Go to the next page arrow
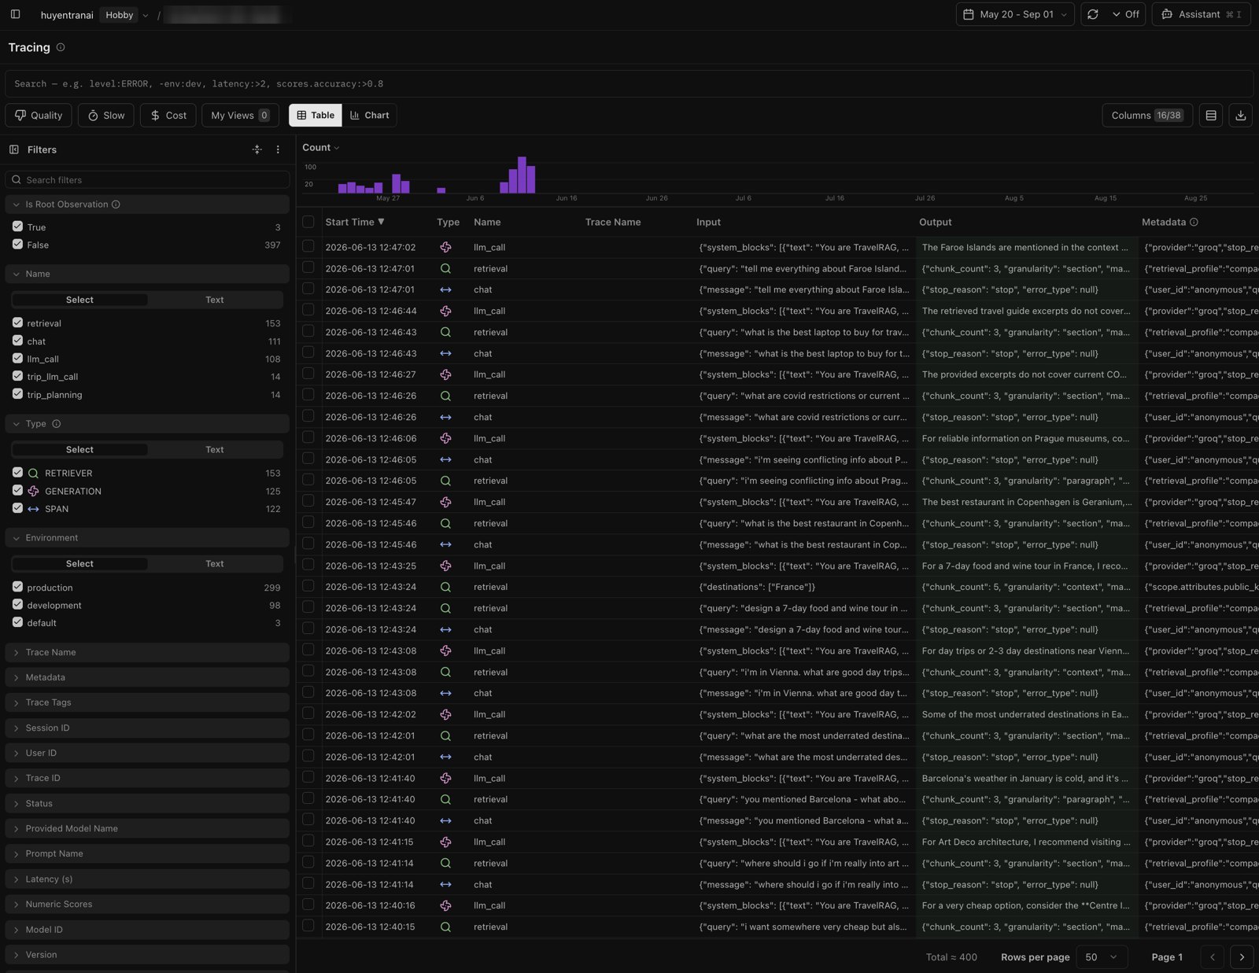This screenshot has width=1259, height=973. point(1242,957)
